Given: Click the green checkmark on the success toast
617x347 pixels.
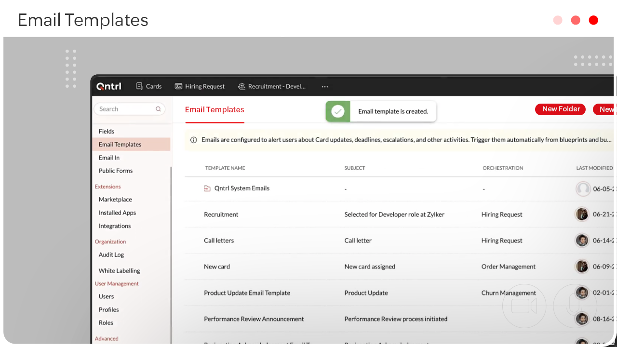Looking at the screenshot, I should (x=337, y=111).
